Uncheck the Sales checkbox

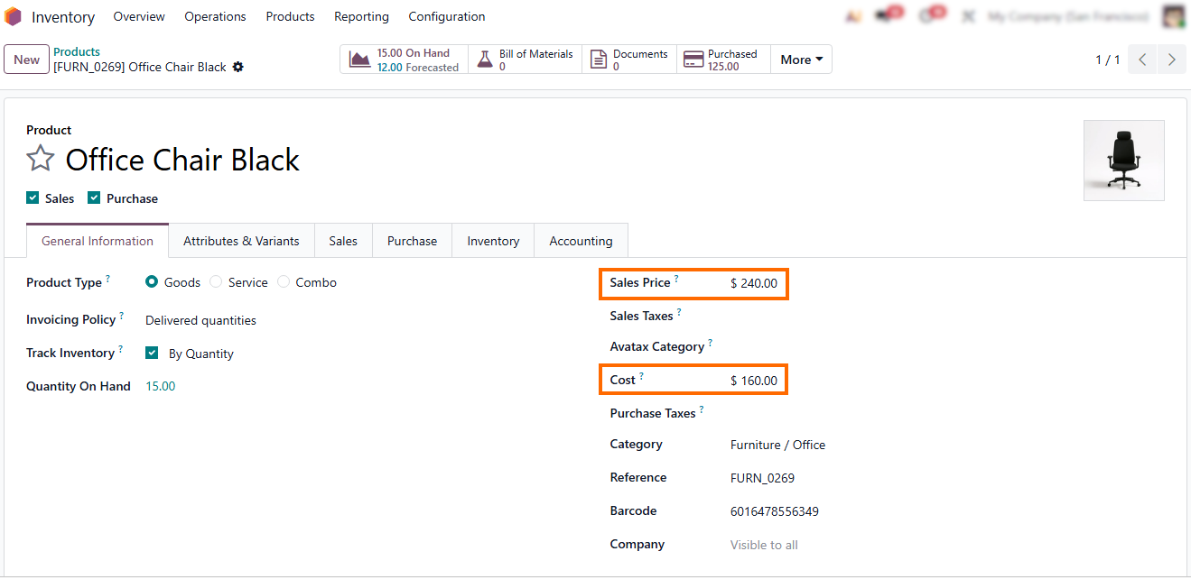click(33, 198)
